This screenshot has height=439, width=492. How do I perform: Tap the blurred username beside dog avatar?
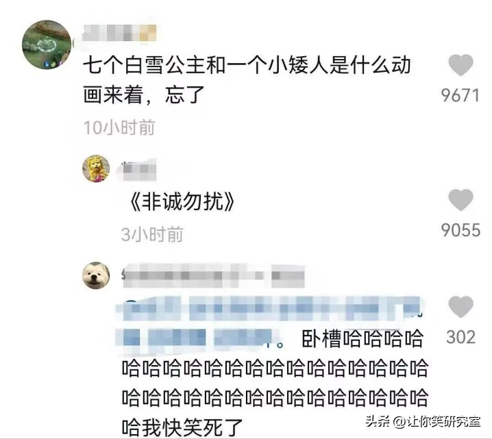point(213,276)
